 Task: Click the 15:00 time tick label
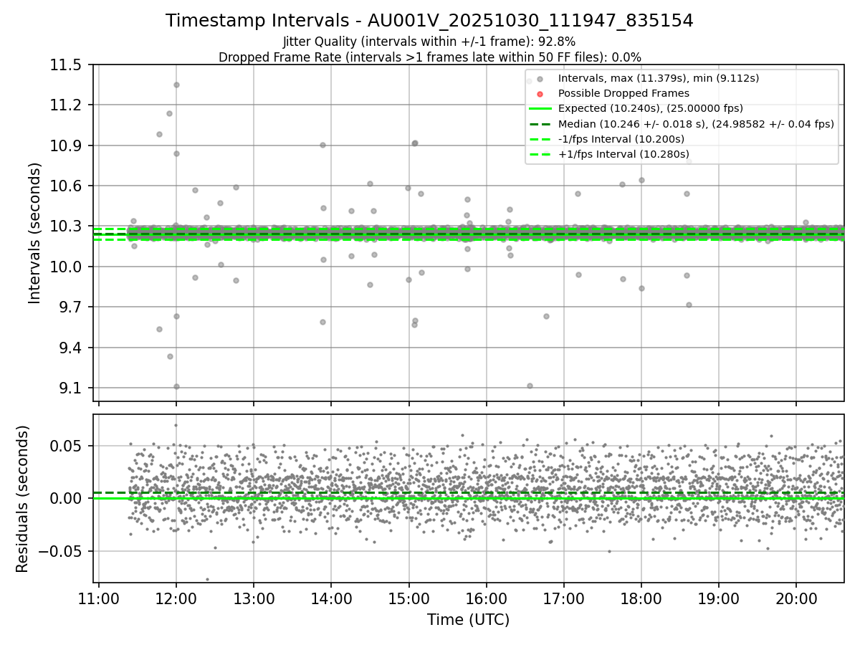tap(408, 599)
